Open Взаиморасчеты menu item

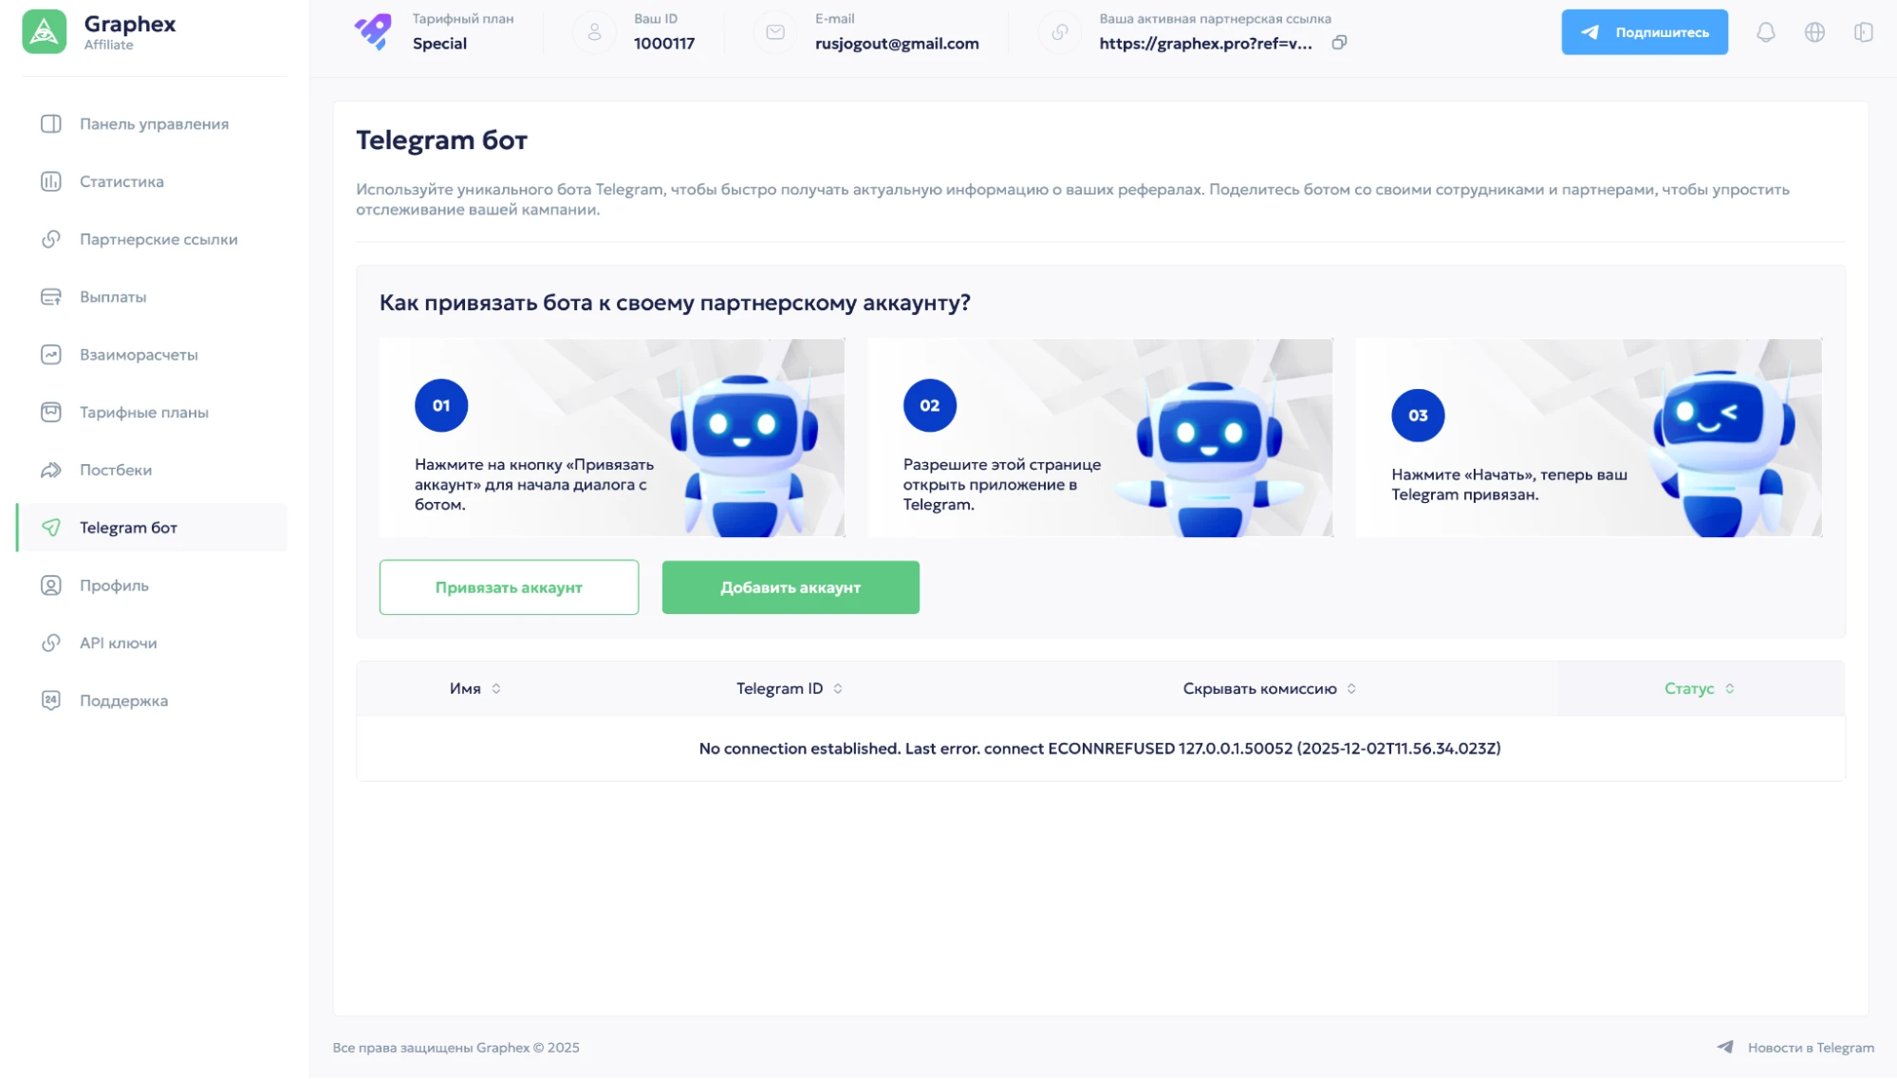[152, 355]
